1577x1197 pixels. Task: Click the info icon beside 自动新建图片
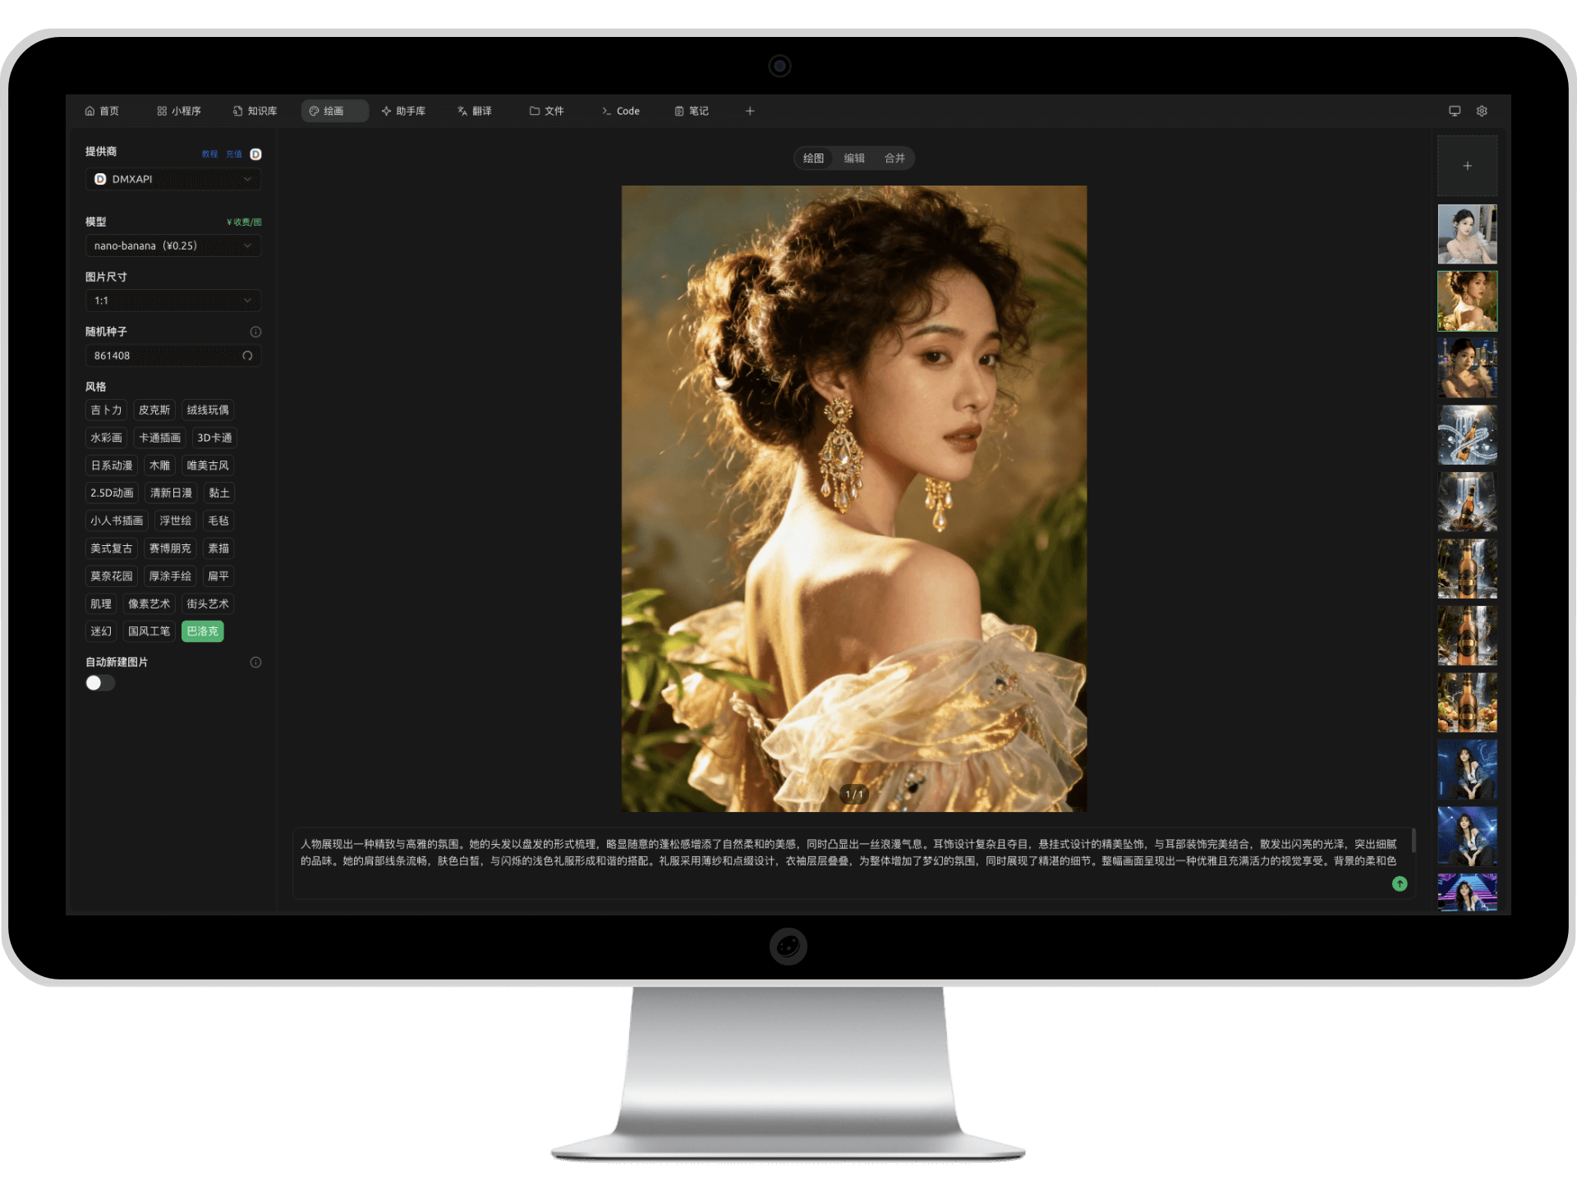coord(255,663)
